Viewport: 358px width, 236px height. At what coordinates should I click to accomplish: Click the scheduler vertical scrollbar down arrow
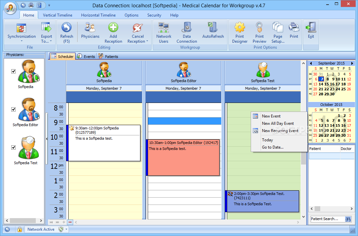coord(303,217)
